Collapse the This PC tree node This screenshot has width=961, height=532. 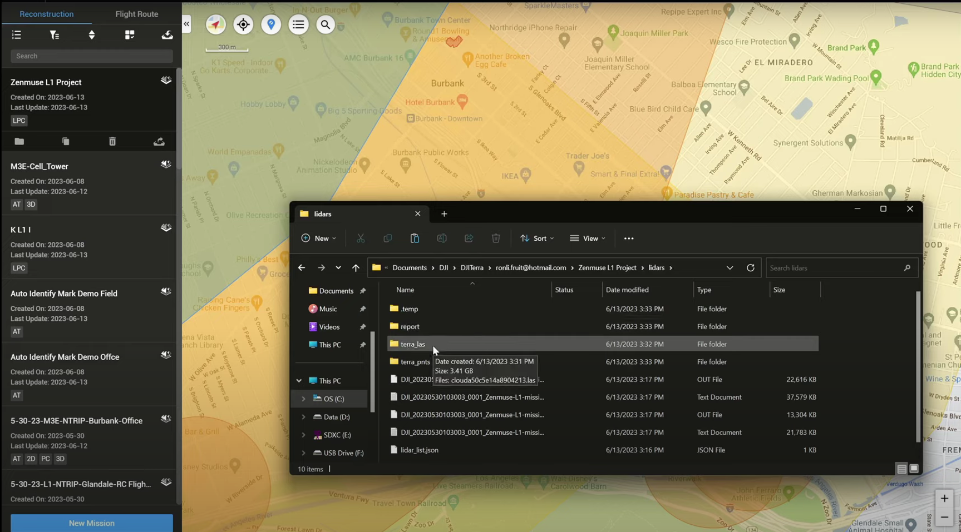299,381
